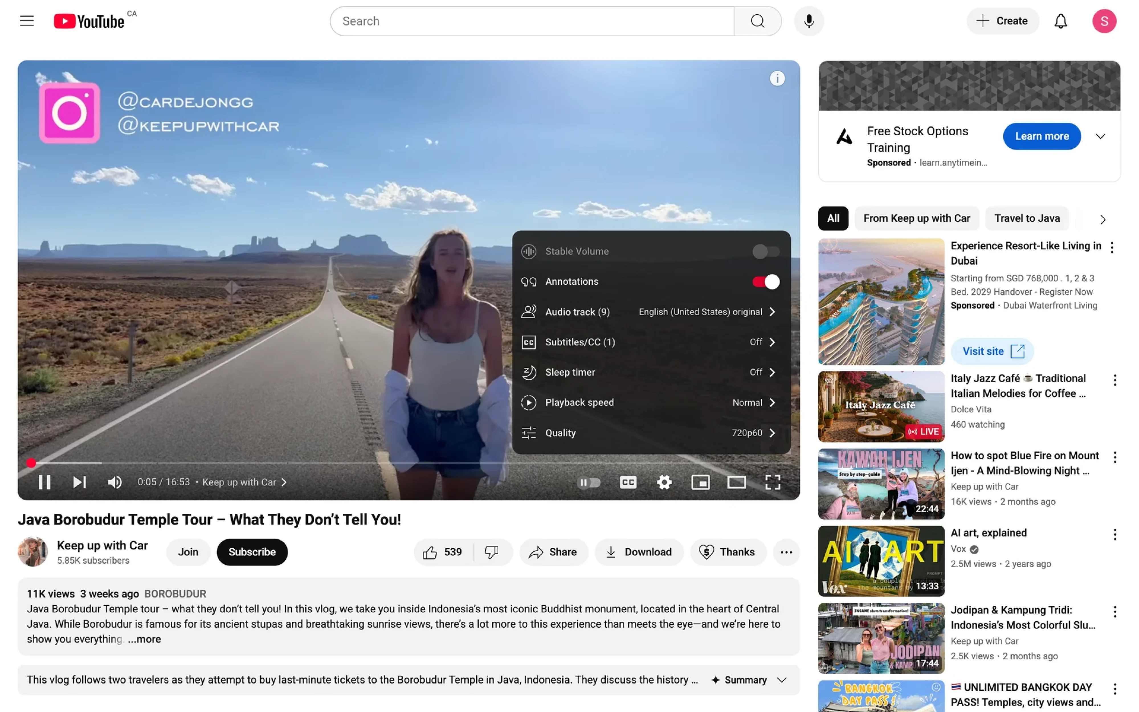The width and height of the screenshot is (1139, 712).
Task: Focus the Search input field
Action: point(532,21)
